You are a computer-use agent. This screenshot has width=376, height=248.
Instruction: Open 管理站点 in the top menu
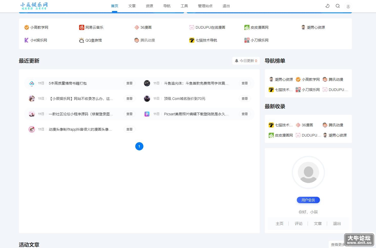205,6
